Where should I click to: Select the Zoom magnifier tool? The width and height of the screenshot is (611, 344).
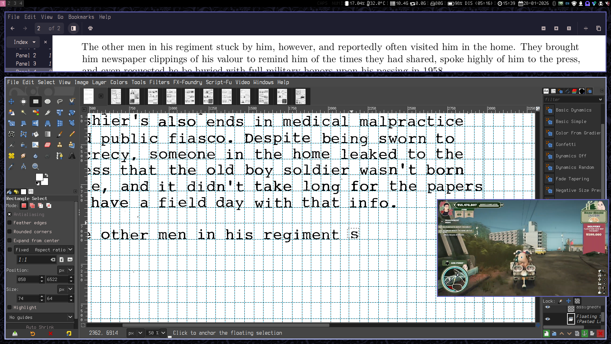[x=35, y=167]
